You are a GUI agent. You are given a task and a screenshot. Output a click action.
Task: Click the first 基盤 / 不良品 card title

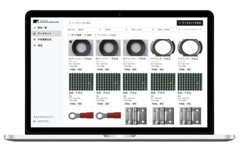point(76,93)
